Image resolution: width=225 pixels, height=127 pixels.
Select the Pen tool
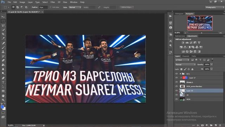pos(3,78)
